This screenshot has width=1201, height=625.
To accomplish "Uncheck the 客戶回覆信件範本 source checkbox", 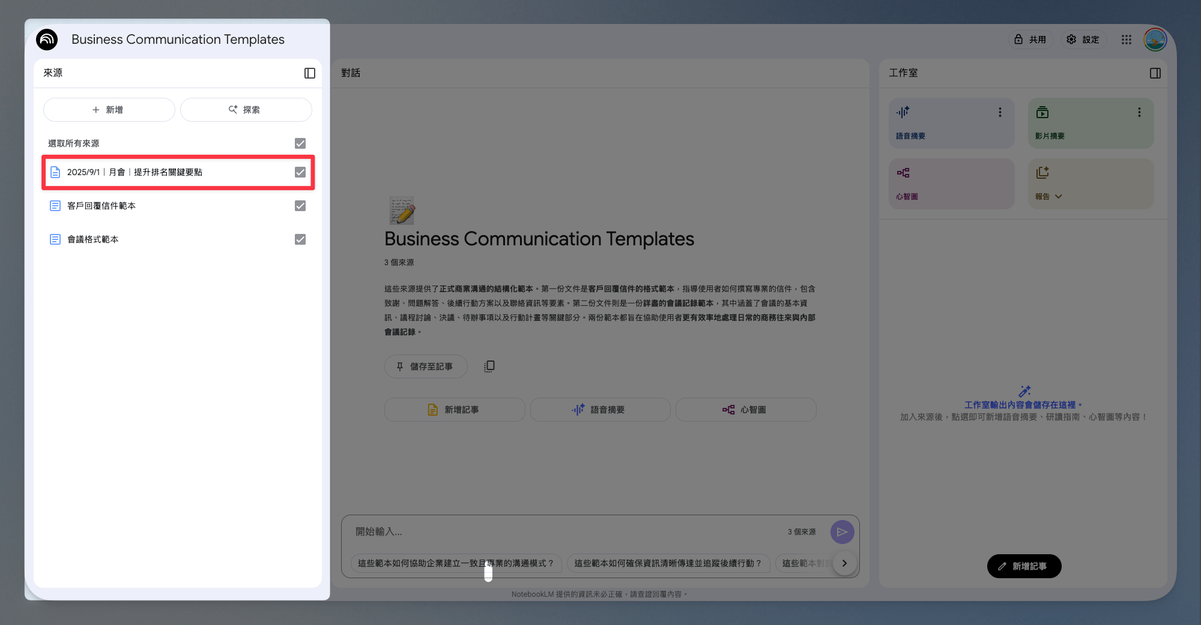I will click(300, 206).
